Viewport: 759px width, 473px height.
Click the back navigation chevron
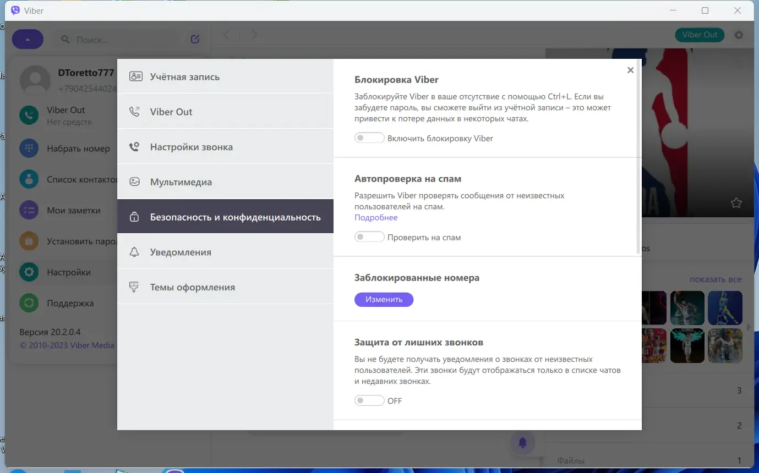point(226,34)
